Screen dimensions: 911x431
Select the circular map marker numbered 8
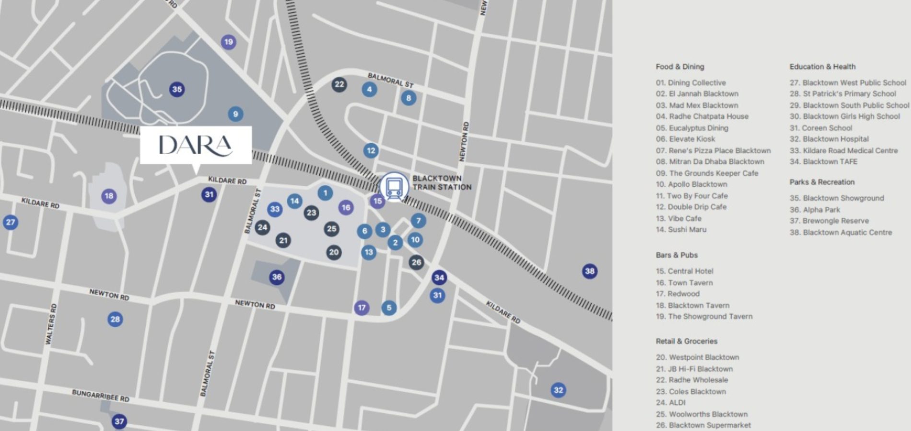[x=409, y=98]
